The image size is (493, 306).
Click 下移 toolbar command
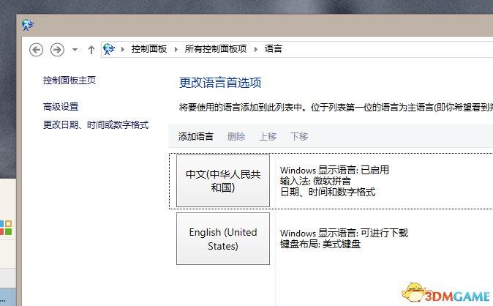coord(299,136)
